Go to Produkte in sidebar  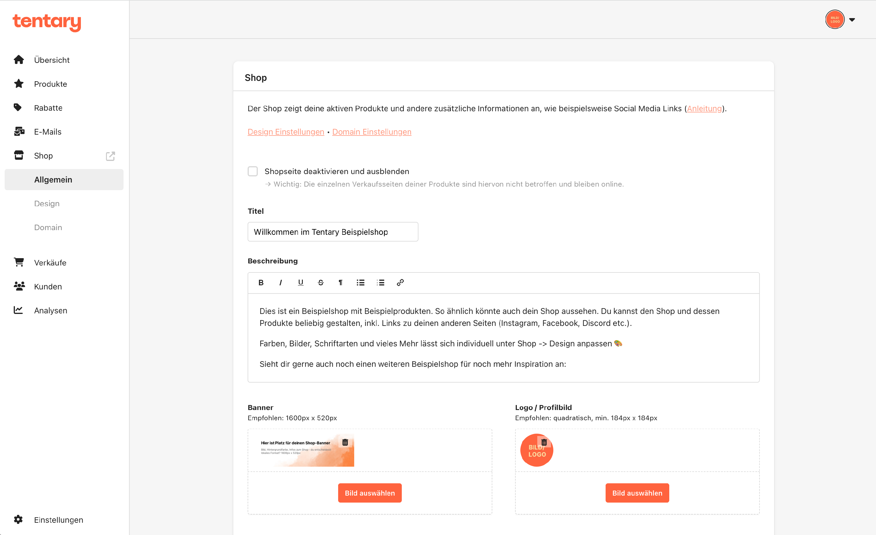tap(51, 84)
